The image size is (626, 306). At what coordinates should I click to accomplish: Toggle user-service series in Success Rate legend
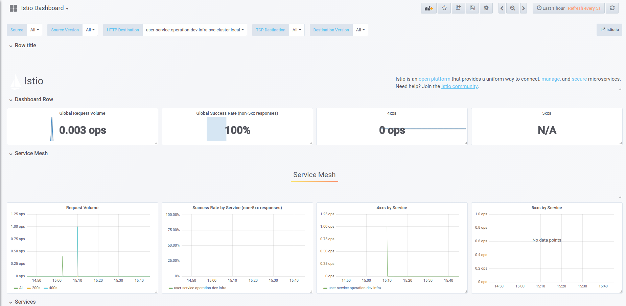pyautogui.click(x=200, y=288)
